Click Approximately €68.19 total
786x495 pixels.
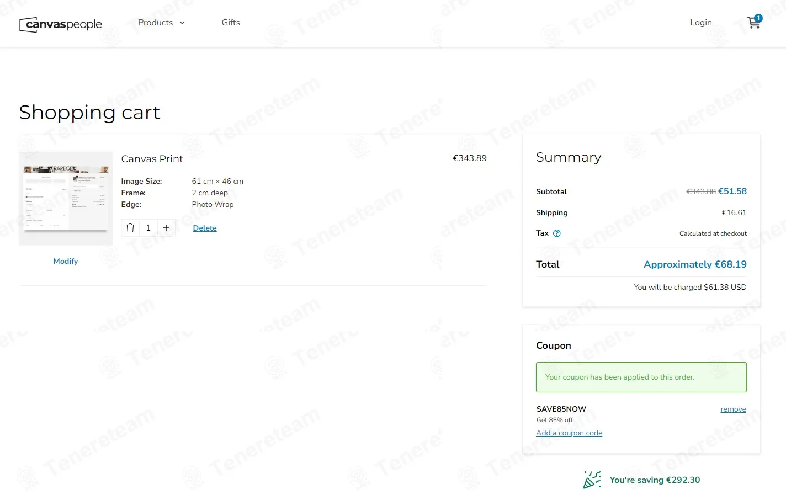695,264
